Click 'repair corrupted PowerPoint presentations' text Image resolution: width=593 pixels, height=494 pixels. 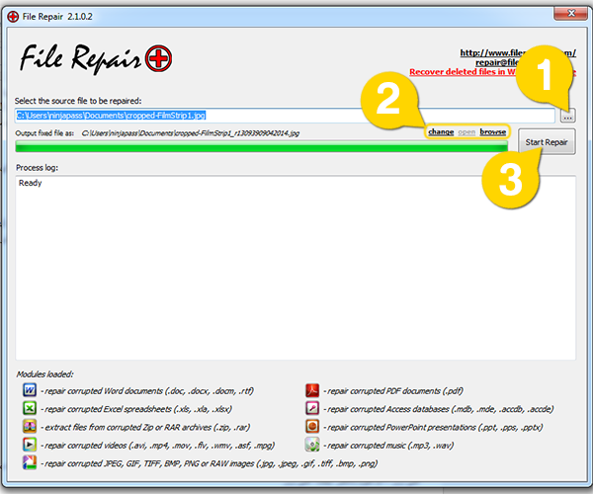coord(433,427)
